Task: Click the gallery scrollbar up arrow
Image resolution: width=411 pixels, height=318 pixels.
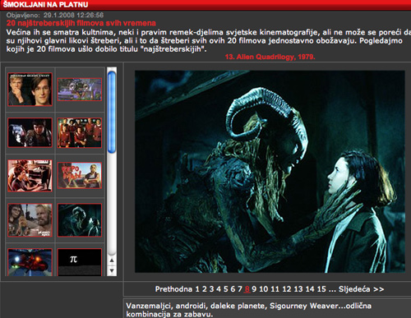Action: (112, 260)
